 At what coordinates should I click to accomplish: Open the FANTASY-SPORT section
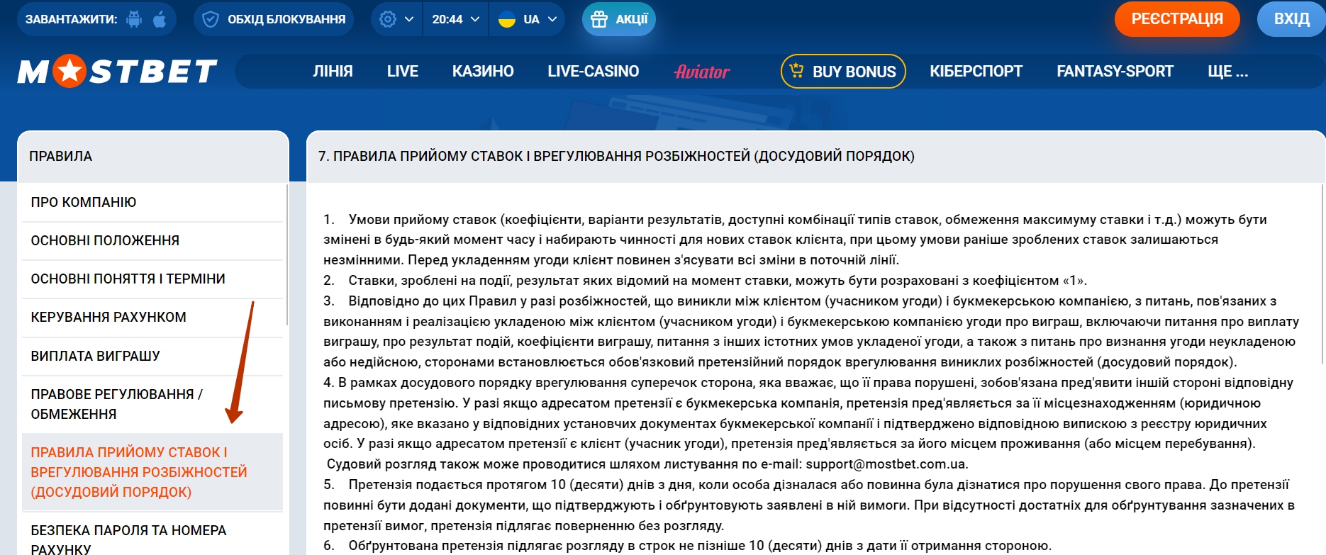click(x=1115, y=71)
